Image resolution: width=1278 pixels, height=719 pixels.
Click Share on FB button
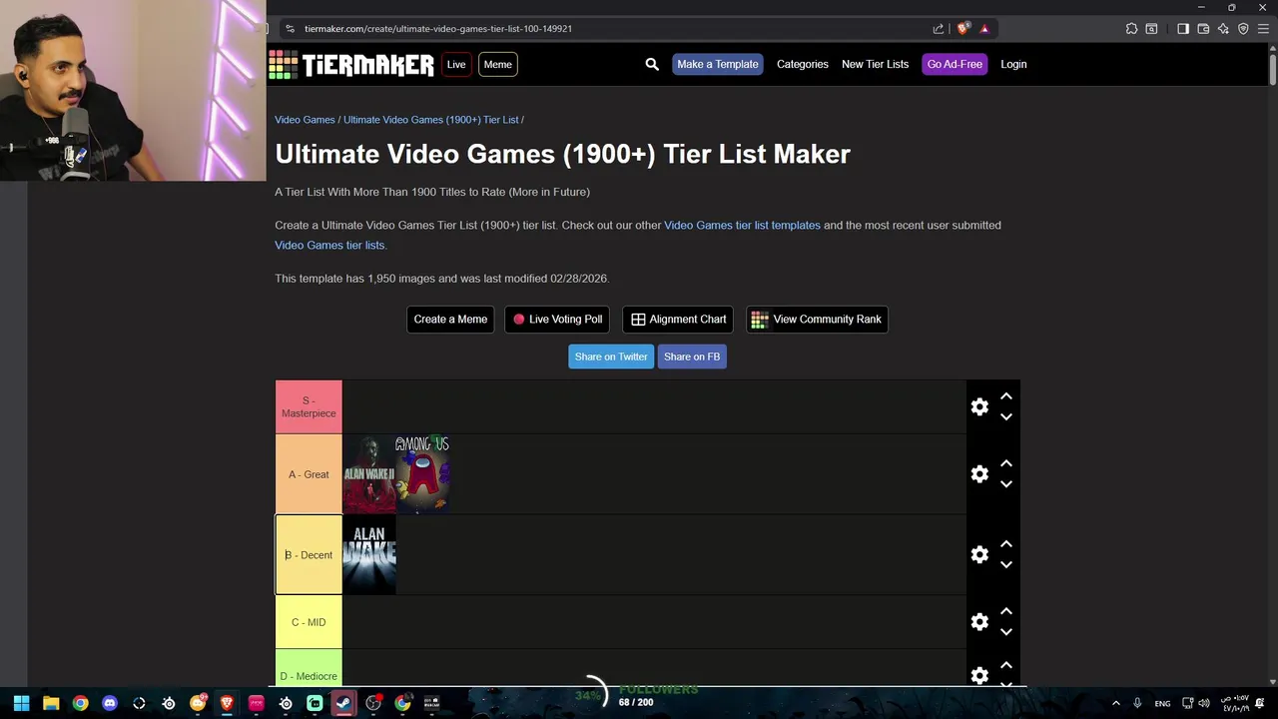point(692,357)
